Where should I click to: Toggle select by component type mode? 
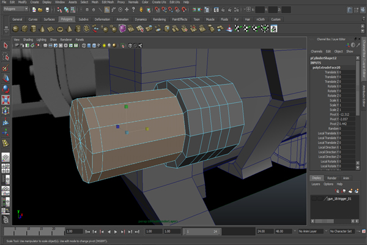(x=73, y=10)
